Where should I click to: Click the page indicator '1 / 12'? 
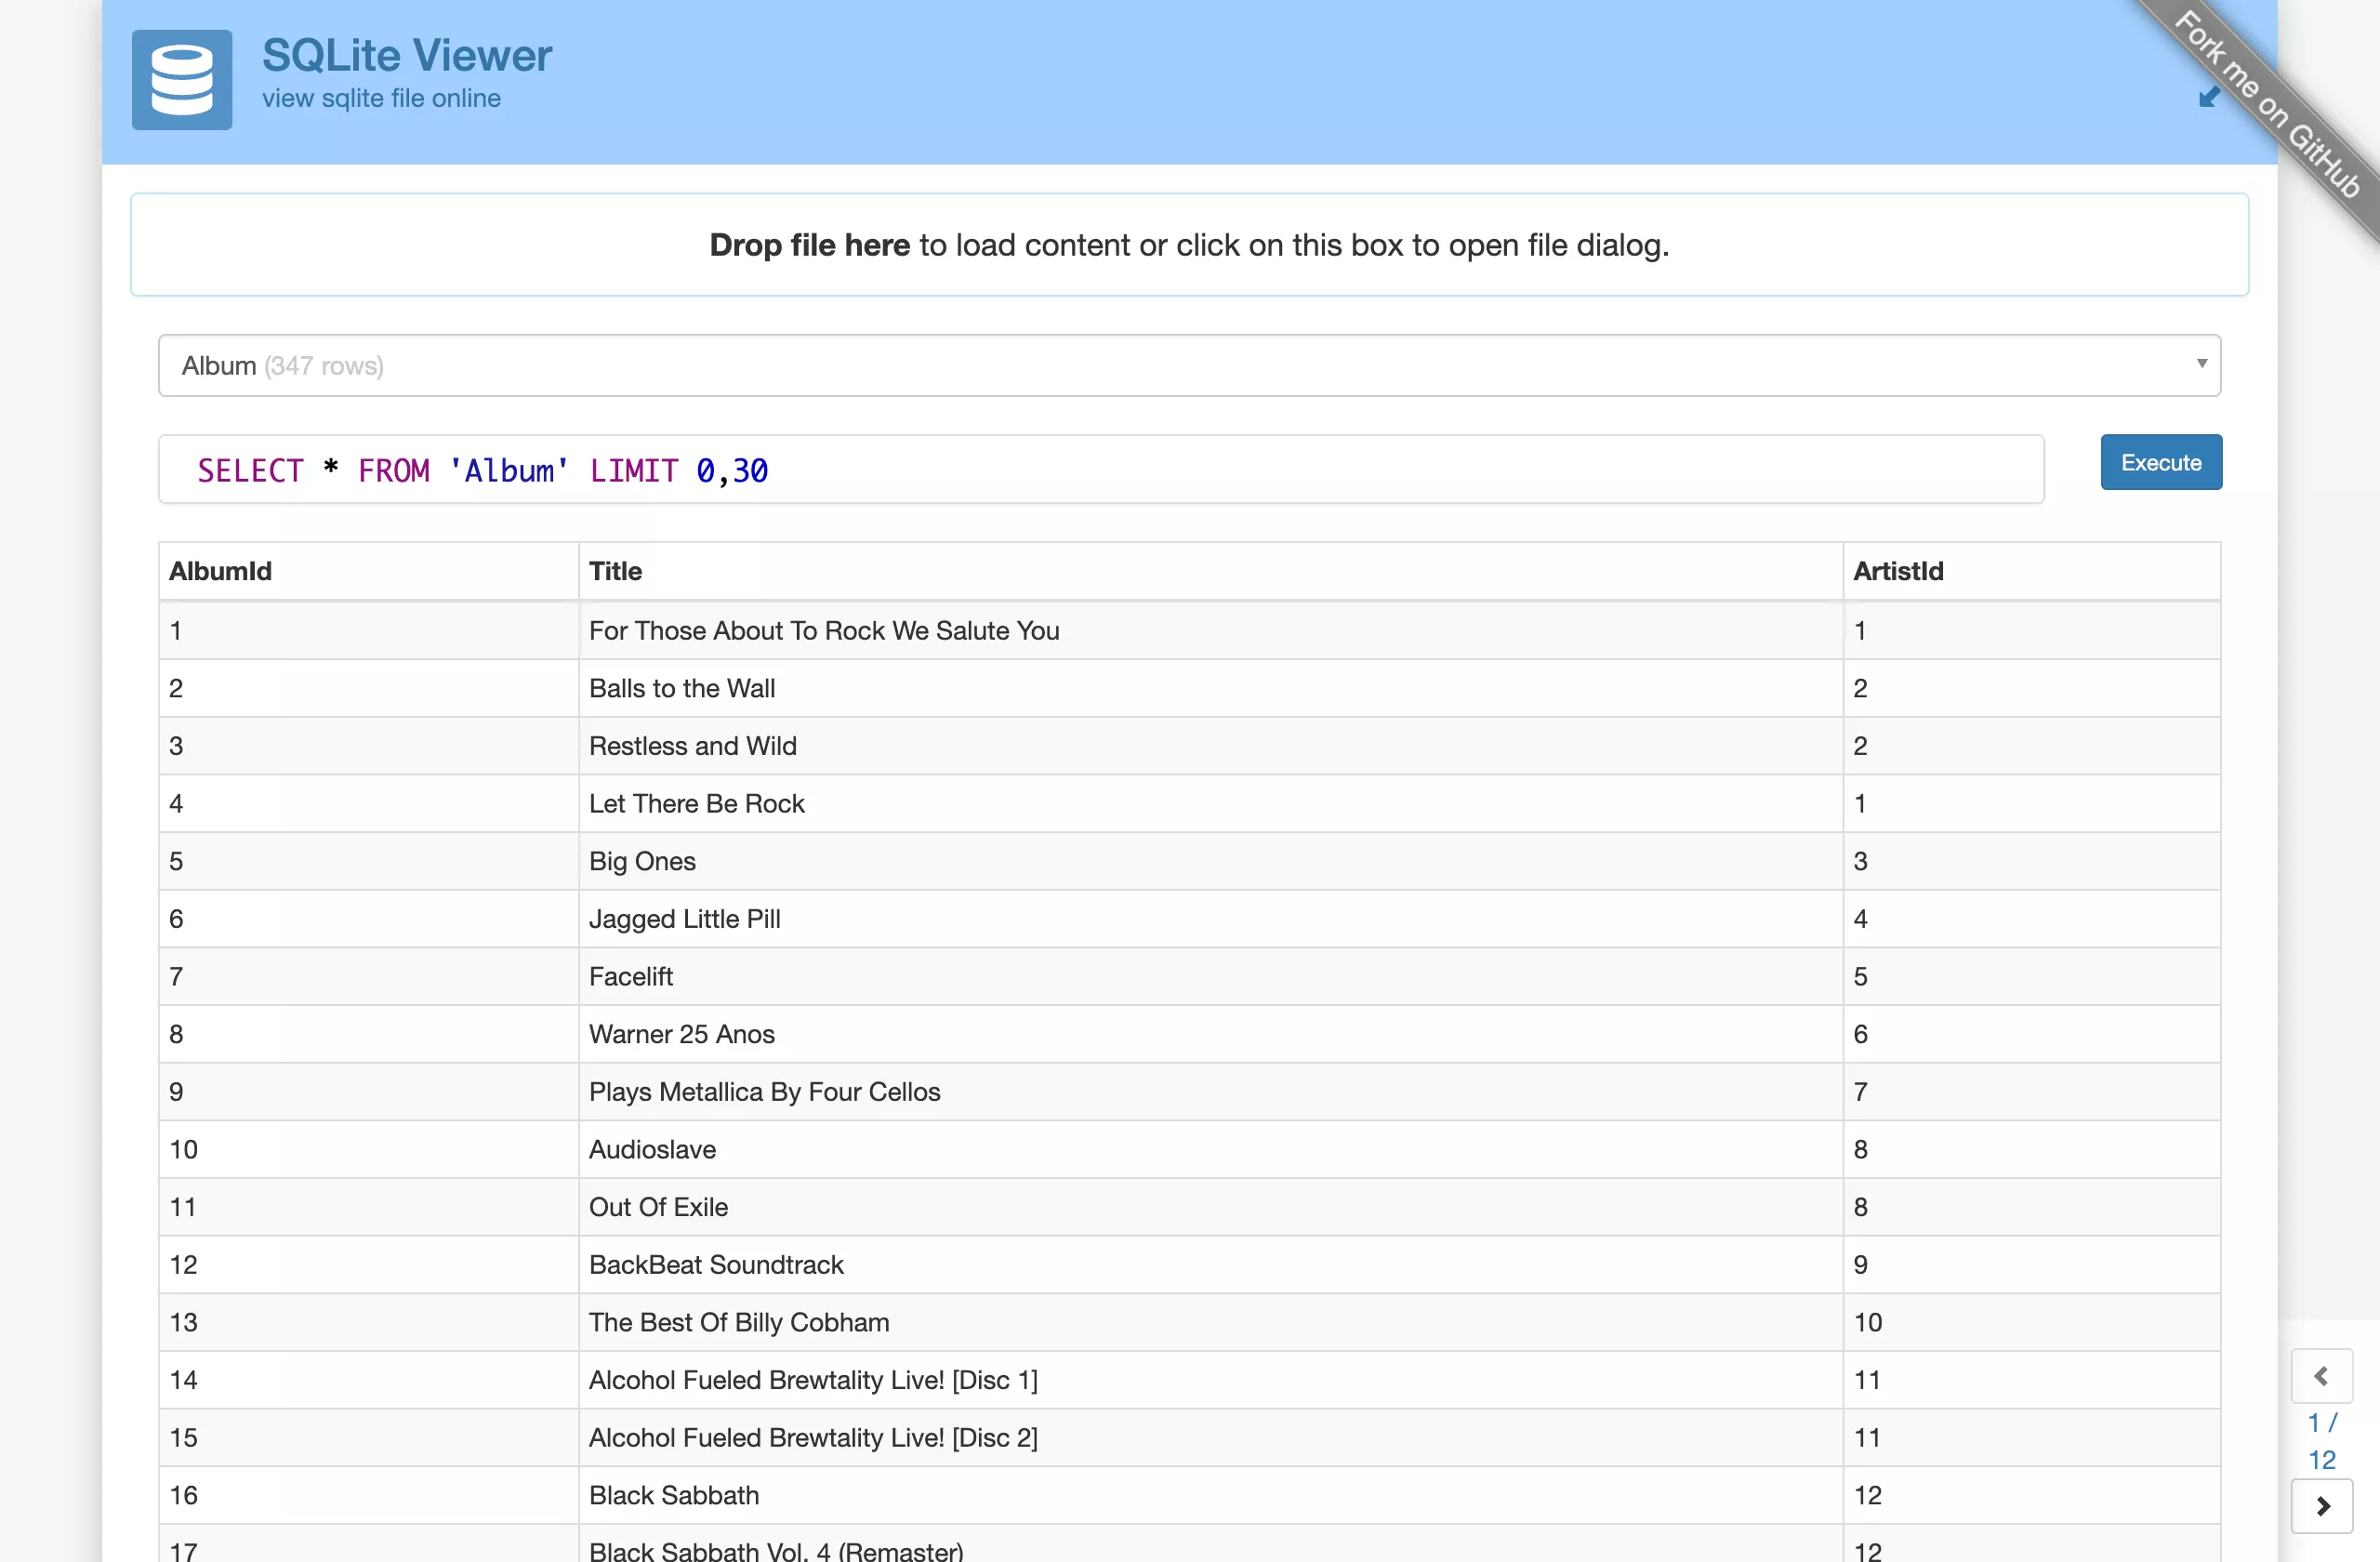[x=2321, y=1441]
